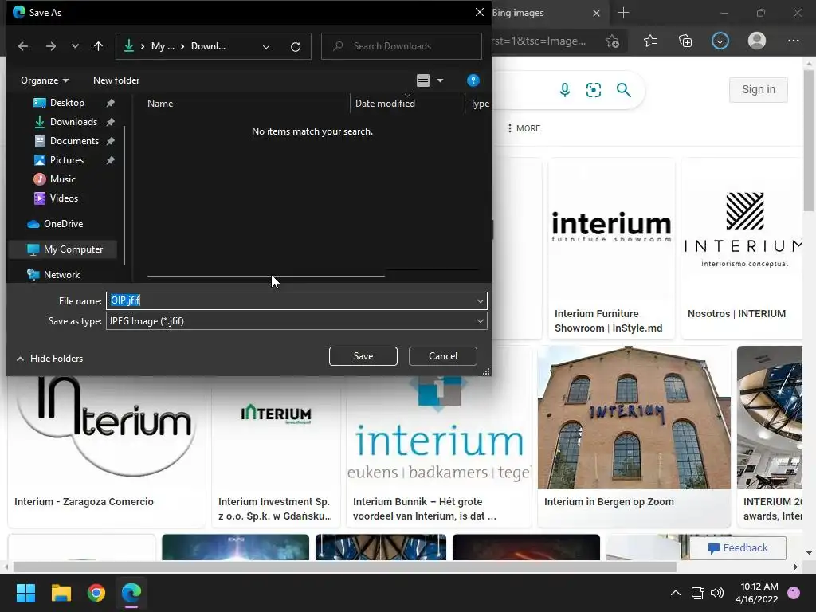Search Bing using voice microphone
The image size is (816, 612).
point(565,90)
